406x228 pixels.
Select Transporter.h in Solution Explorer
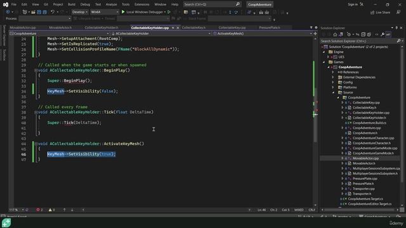(x=362, y=194)
